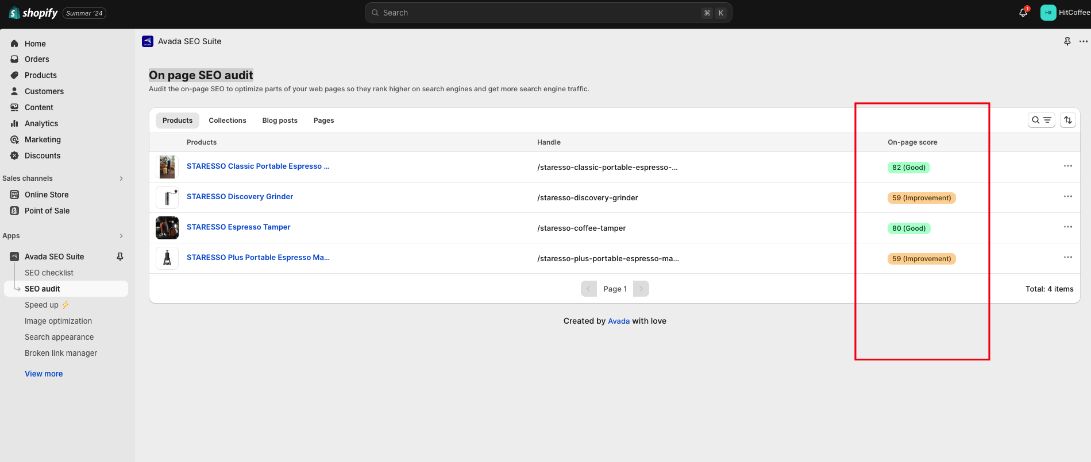Click View more in sidebar
The height and width of the screenshot is (462, 1091).
tap(44, 374)
